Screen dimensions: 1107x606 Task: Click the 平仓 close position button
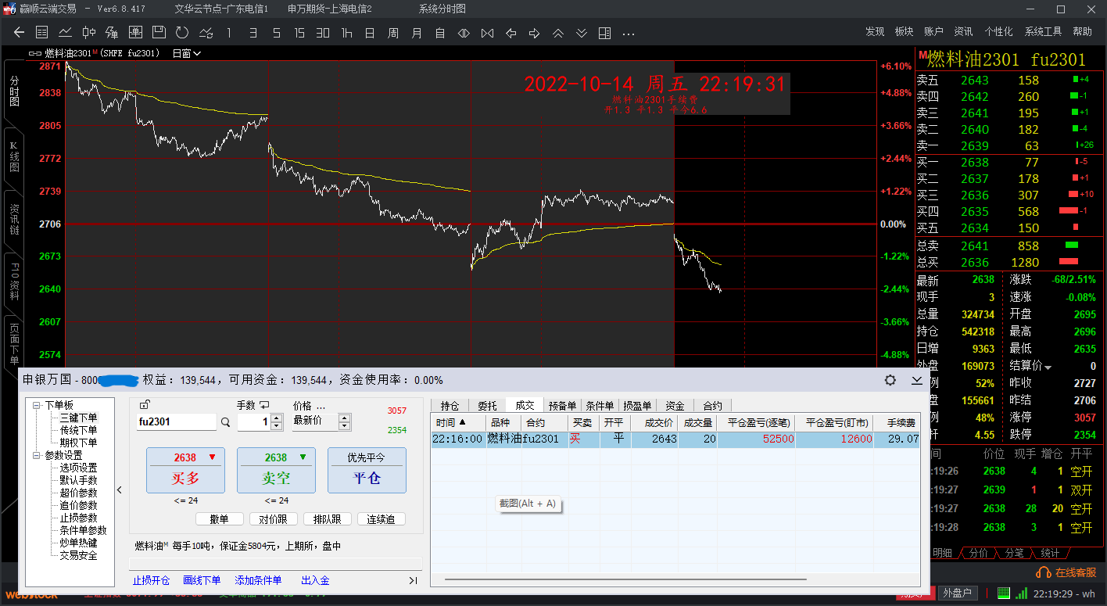click(367, 470)
